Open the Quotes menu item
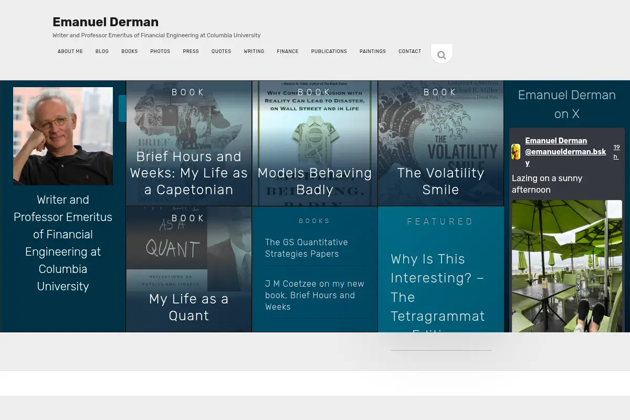This screenshot has width=630, height=420. point(221,51)
